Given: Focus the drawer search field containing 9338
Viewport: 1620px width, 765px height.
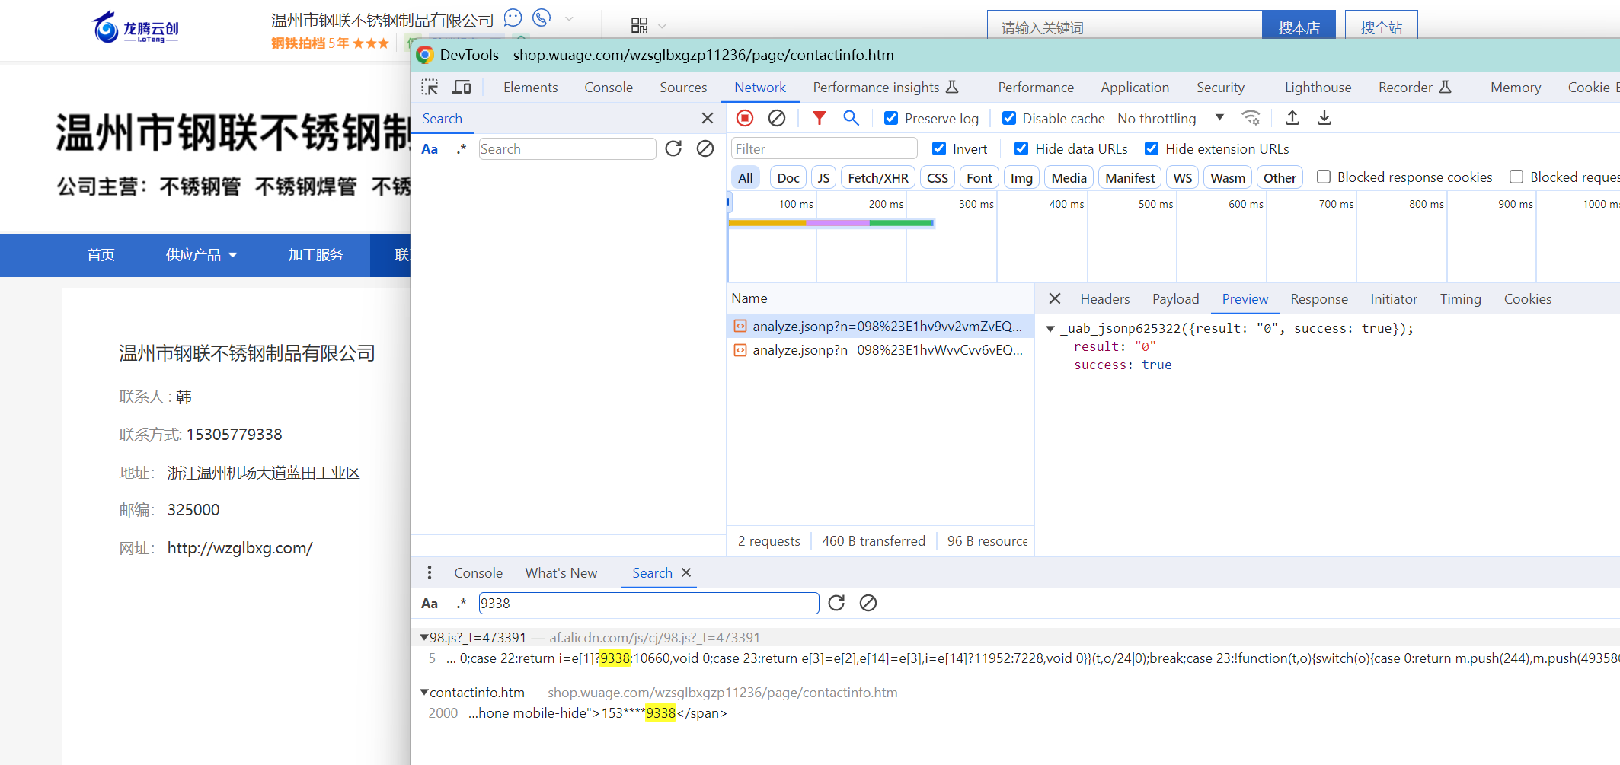Looking at the screenshot, I should tap(648, 604).
